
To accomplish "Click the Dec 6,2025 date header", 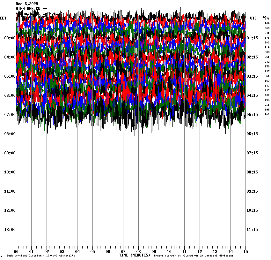I will tap(27, 4).
